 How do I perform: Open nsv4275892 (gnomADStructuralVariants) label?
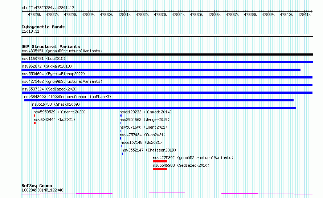click(x=193, y=158)
